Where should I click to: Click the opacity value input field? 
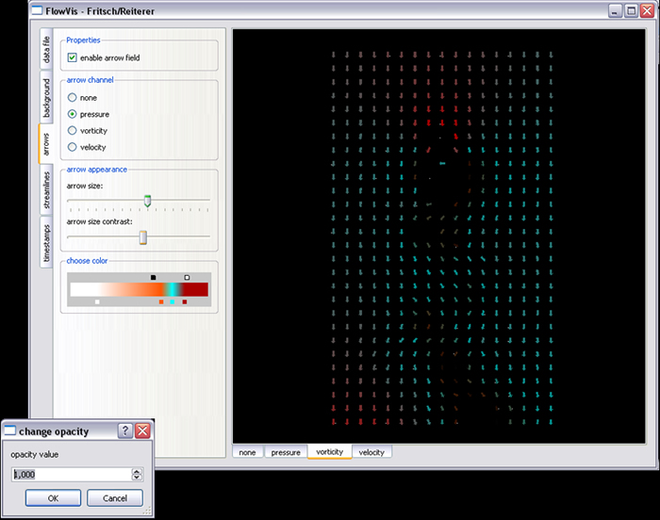pos(70,475)
